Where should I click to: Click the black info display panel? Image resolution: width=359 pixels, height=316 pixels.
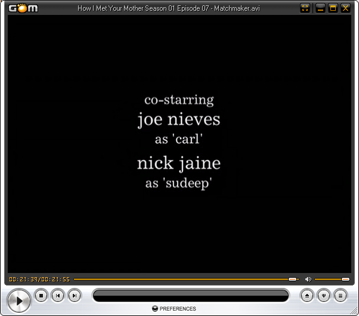[191, 296]
